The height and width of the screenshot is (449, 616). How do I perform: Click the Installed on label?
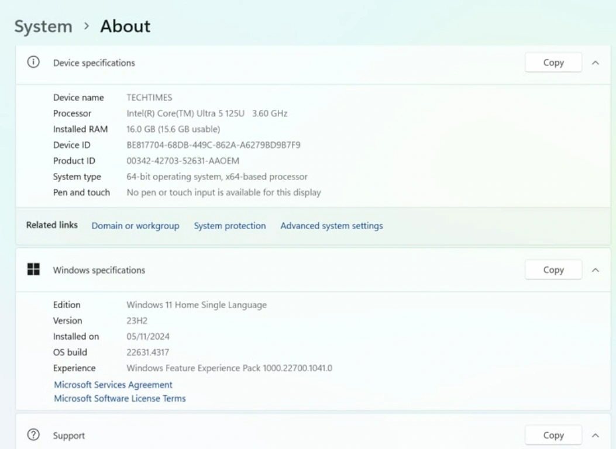[76, 336]
